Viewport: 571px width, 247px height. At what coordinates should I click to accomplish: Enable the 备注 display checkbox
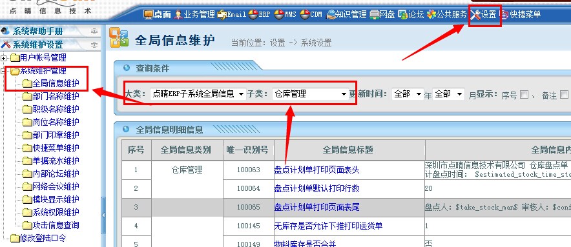564,95
